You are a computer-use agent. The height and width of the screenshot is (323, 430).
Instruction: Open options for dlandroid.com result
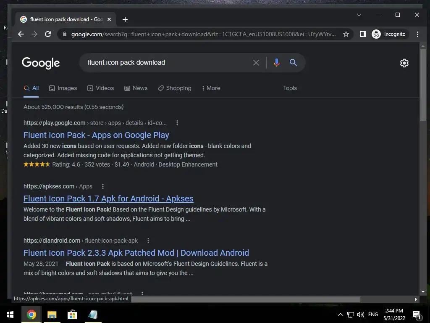[148, 241]
